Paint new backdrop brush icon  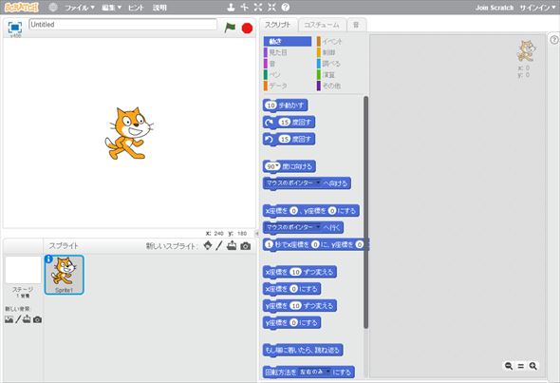click(18, 319)
